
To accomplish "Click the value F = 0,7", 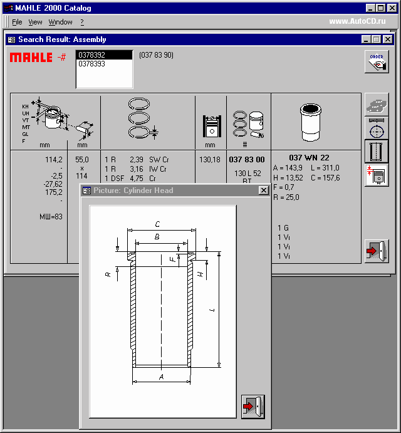I will tap(284, 187).
